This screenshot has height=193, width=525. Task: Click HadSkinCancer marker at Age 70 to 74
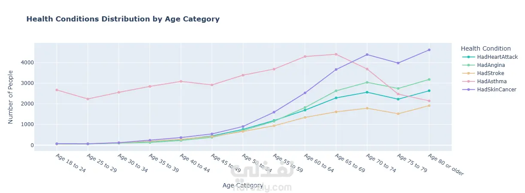coord(367,54)
